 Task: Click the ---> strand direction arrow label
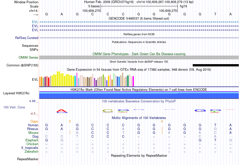tap(36, 15)
